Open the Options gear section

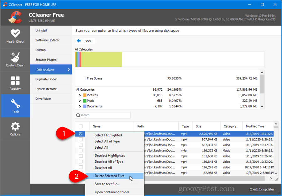pyautogui.click(x=15, y=129)
